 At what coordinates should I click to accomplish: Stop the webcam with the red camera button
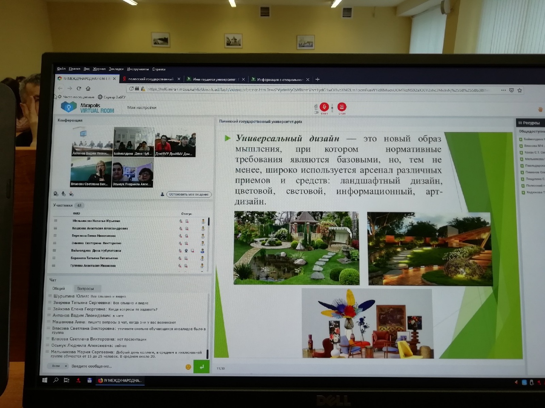pyautogui.click(x=341, y=107)
